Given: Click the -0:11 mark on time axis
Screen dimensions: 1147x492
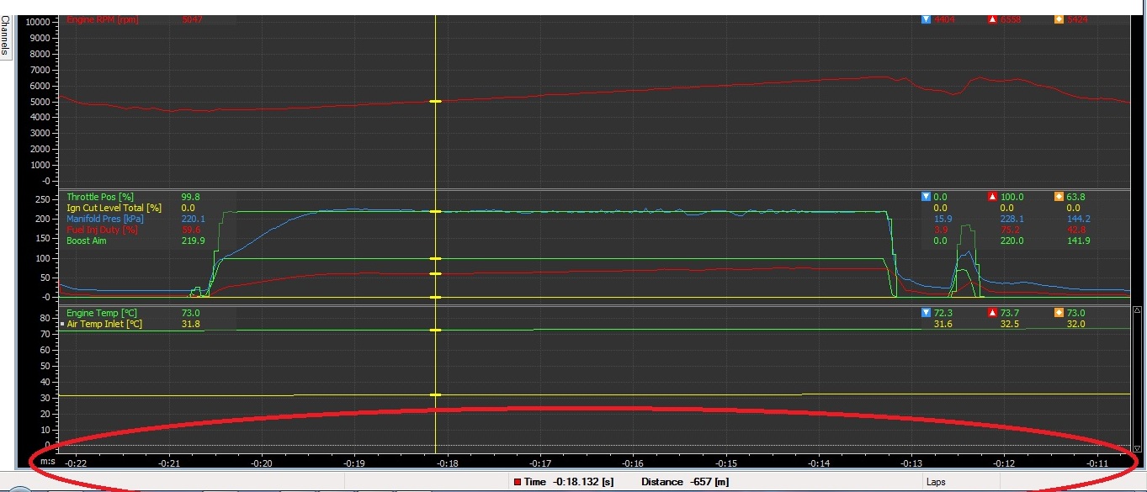Looking at the screenshot, I should (1097, 463).
